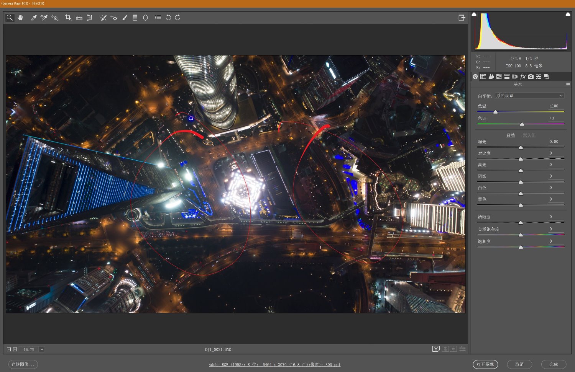Image resolution: width=575 pixels, height=372 pixels.
Task: Open the Effects fx panel tab
Action: coord(522,77)
